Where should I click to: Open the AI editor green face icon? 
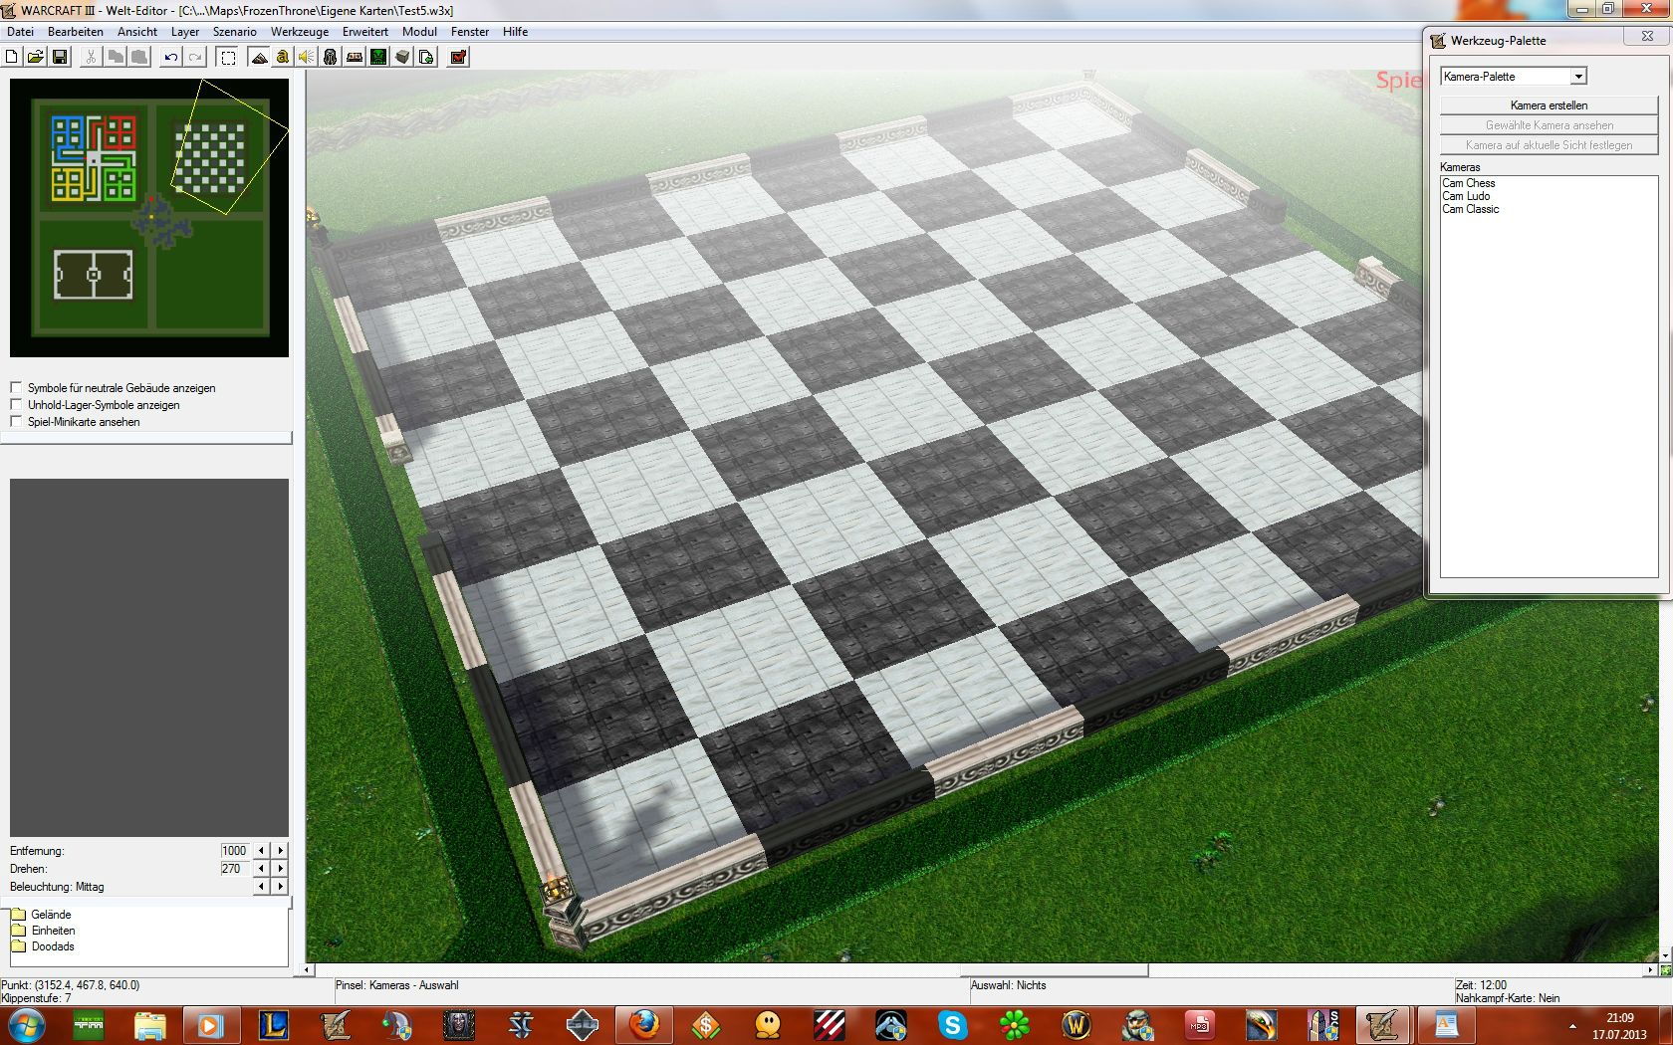pyautogui.click(x=378, y=58)
